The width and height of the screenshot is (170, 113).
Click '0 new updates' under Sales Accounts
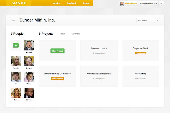(99, 53)
